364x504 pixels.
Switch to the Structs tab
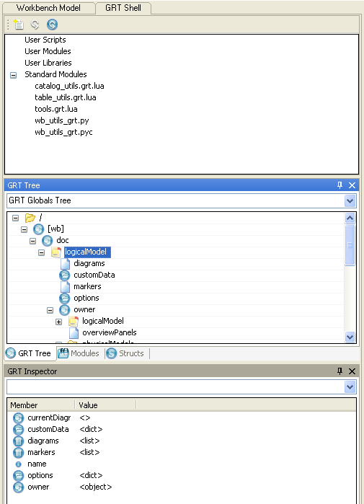pos(125,353)
